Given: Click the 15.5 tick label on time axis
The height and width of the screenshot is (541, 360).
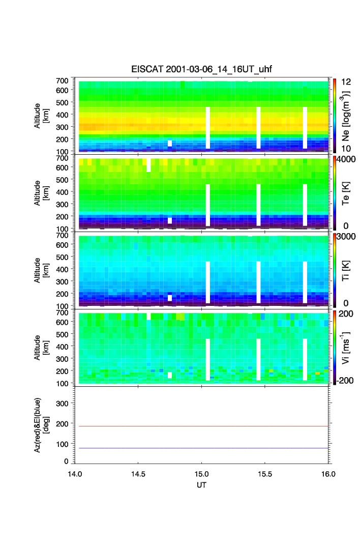Looking at the screenshot, I should tap(265, 474).
